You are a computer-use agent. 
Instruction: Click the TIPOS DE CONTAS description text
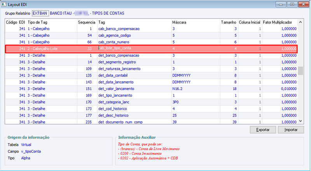pos(108,13)
